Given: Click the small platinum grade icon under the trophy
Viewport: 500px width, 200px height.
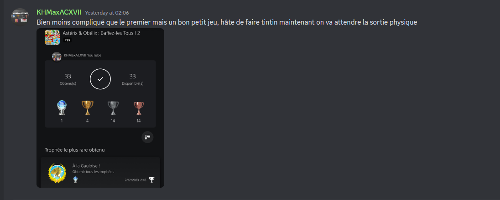Looking at the screenshot, I should [75, 179].
